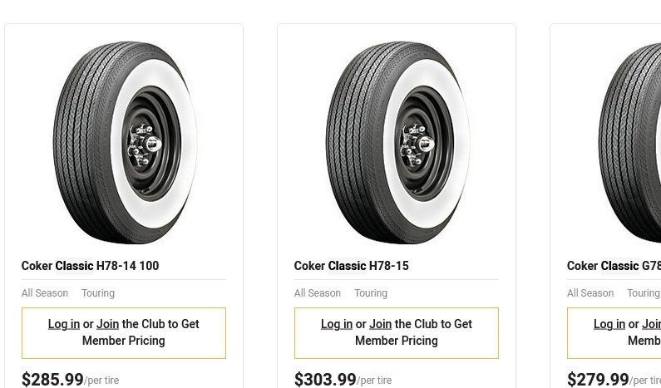The height and width of the screenshot is (388, 661).
Task: Click Join link on H78-14 100 card
Action: click(x=107, y=324)
